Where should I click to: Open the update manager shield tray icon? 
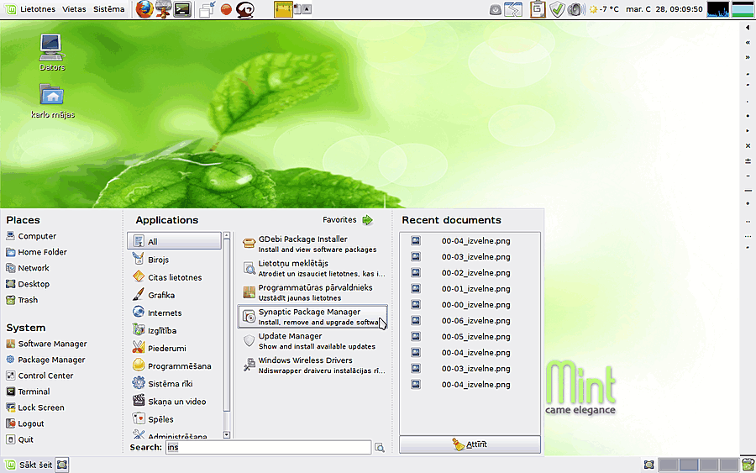[558, 9]
